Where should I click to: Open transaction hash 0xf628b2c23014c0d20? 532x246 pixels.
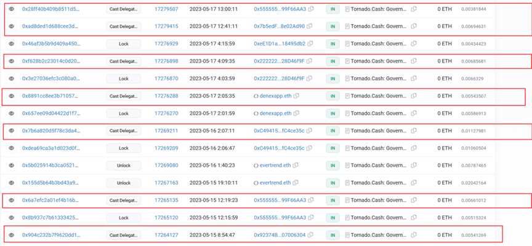click(50, 61)
